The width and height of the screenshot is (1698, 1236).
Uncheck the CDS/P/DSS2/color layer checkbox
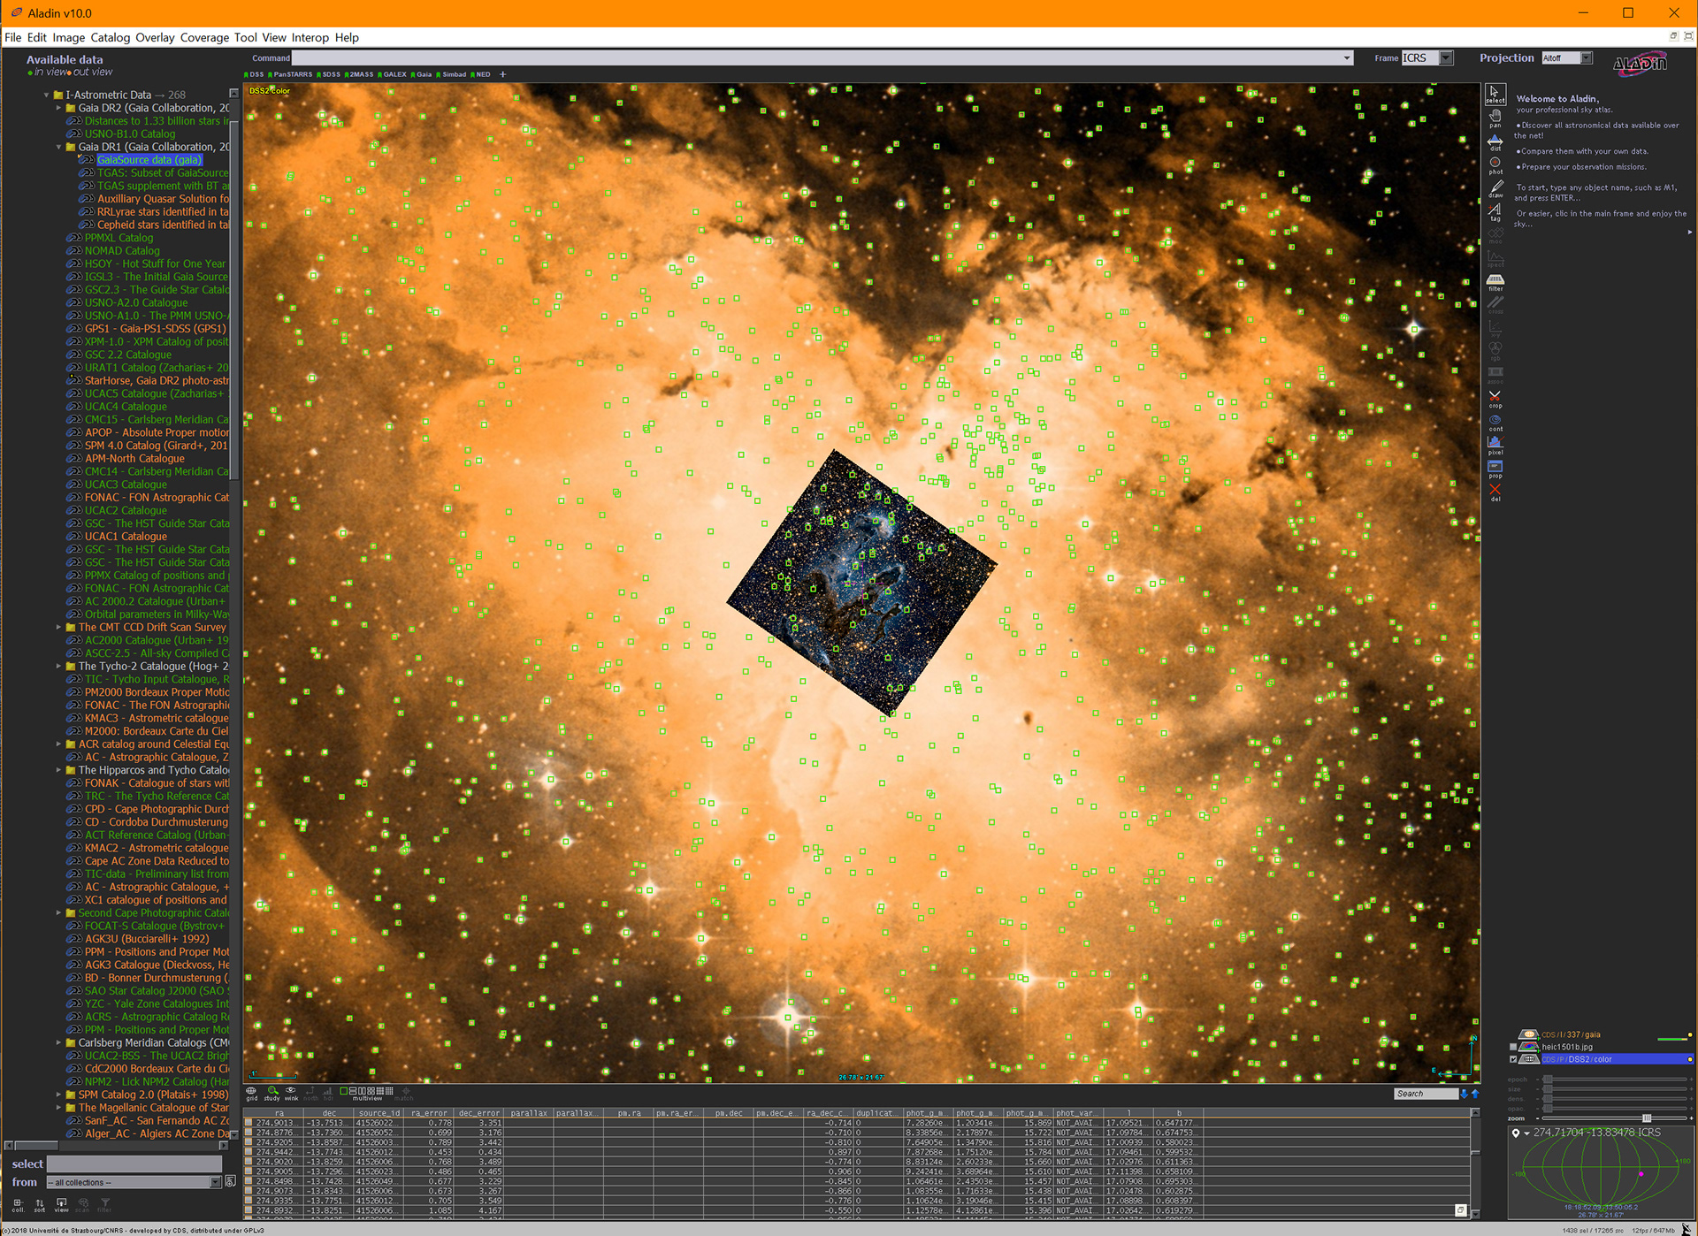point(1513,1059)
